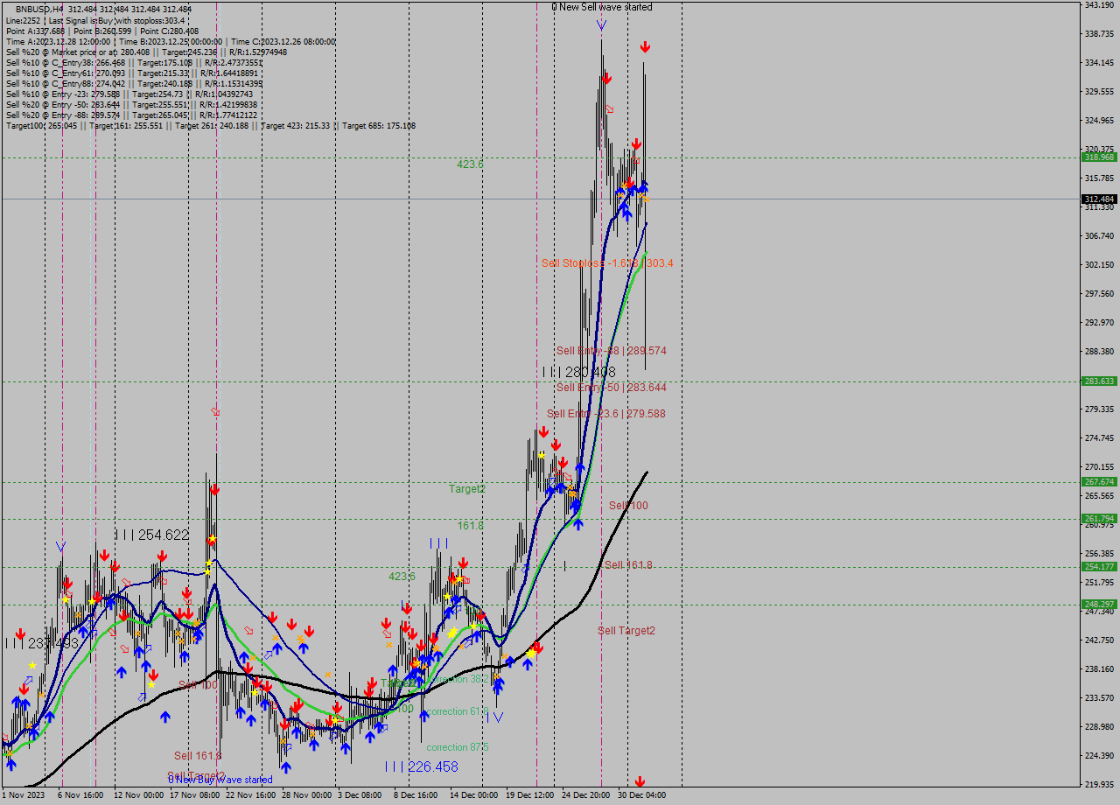
Task: Click the green '161.8' label
Action: (x=470, y=526)
